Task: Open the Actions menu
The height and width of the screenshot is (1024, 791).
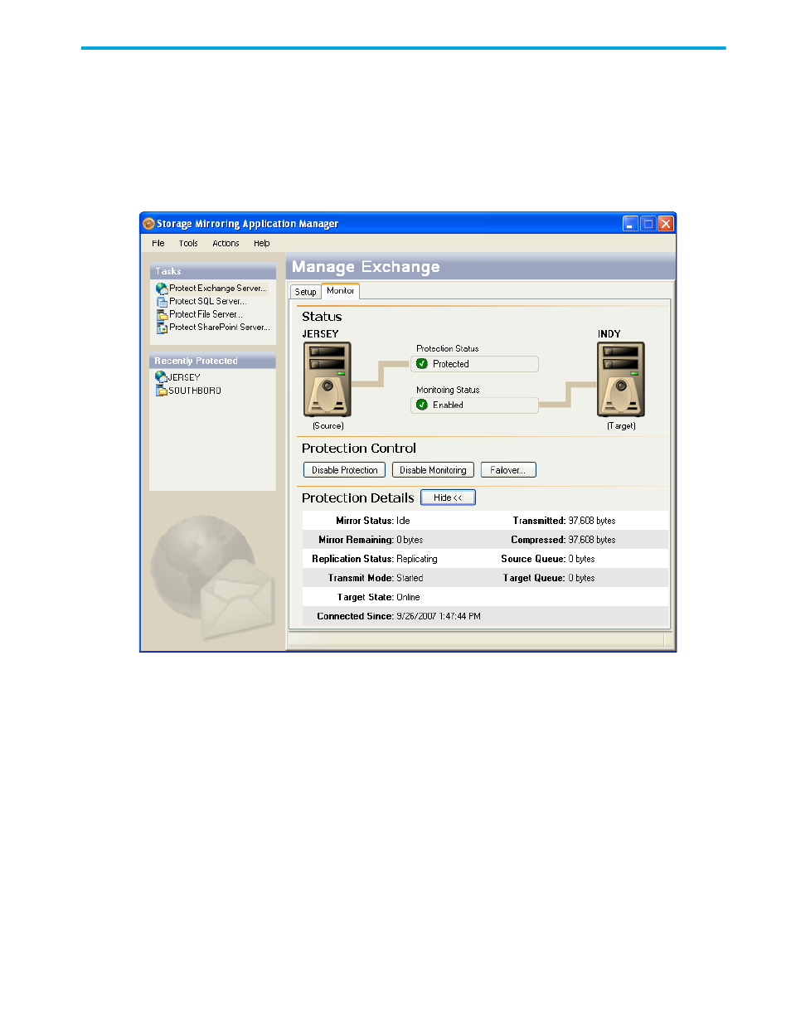Action: pyautogui.click(x=226, y=244)
